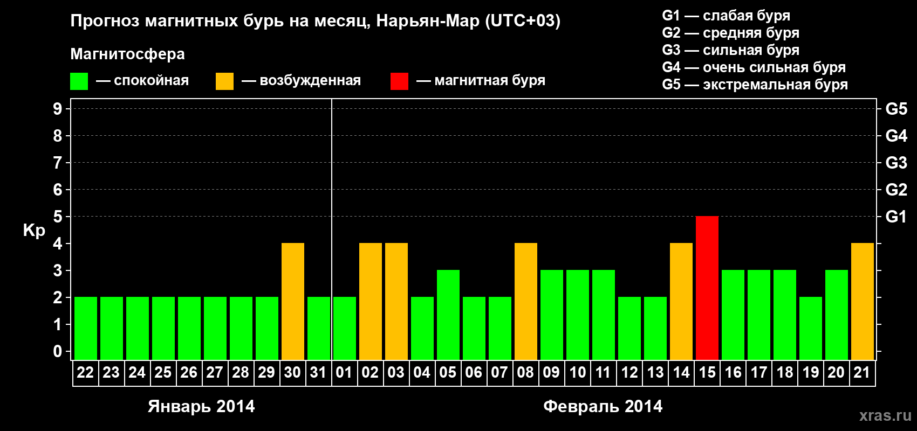
Task: Click legend line 'G5 — экстремальная буря'
Action: click(755, 85)
